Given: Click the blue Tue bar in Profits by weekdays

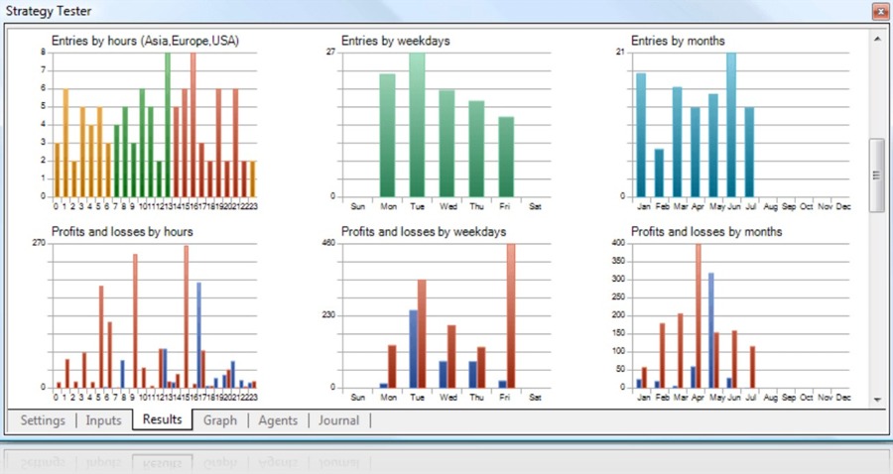Looking at the screenshot, I should click(x=414, y=349).
